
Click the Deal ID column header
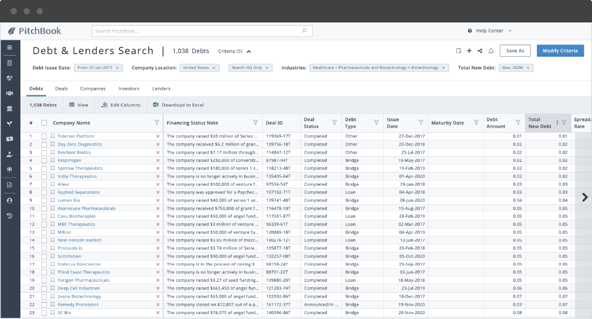point(274,123)
